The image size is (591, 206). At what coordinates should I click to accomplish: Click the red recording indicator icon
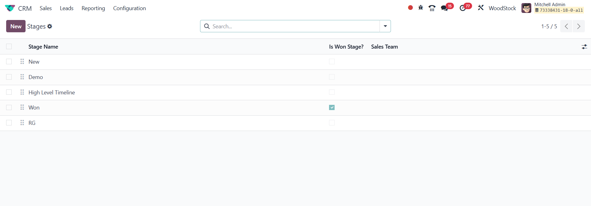(410, 8)
